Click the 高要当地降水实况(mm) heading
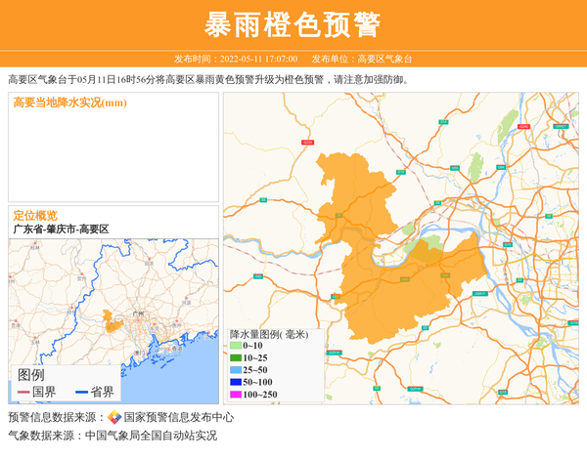The image size is (587, 460). tap(70, 103)
